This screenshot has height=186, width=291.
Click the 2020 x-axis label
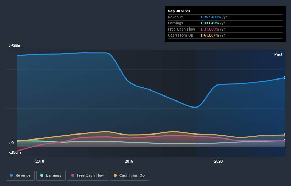coord(218,161)
